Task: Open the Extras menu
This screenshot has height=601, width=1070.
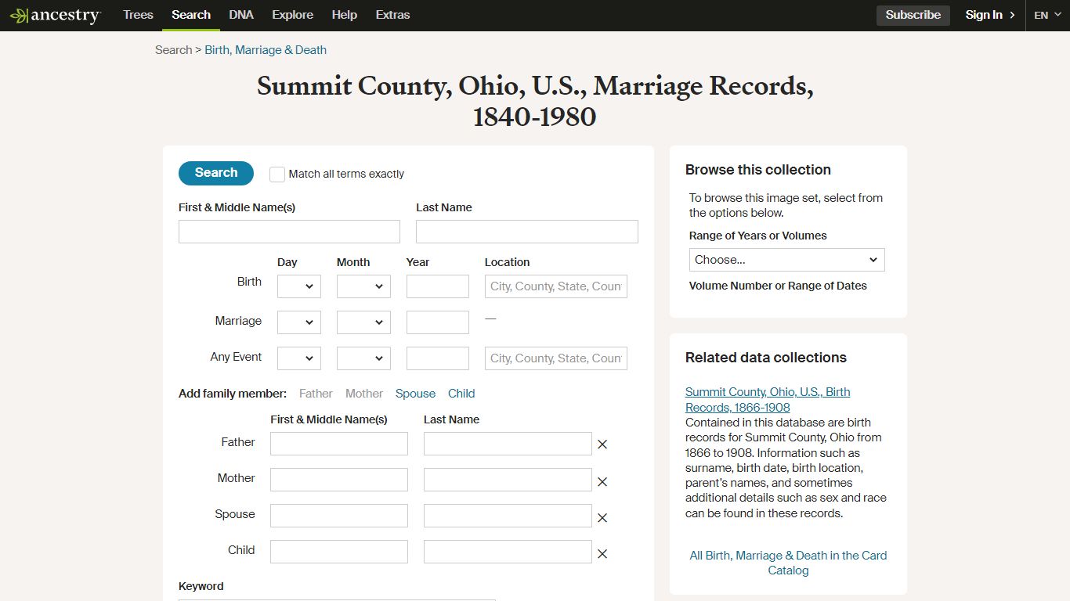Action: (392, 15)
